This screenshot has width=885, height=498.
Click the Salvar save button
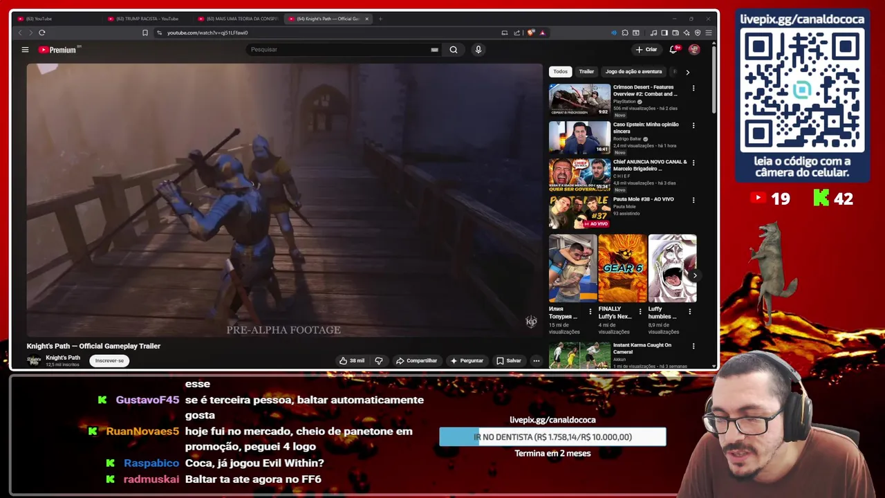point(508,360)
